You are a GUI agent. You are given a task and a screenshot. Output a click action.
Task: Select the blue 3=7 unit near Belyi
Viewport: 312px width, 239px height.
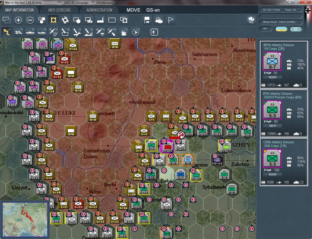180,175
